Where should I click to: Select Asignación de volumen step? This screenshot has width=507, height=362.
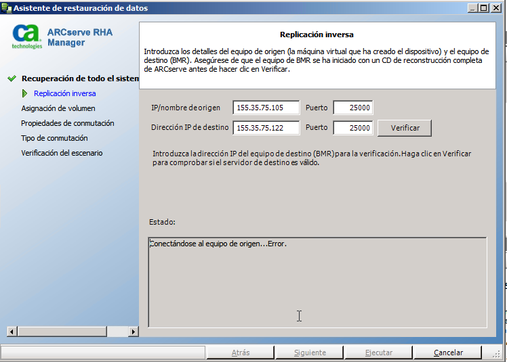click(x=58, y=108)
